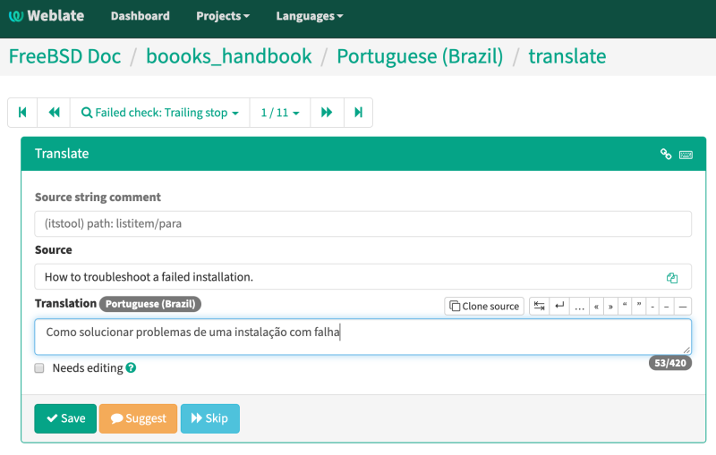
Task: Insert a tab character with the tab icon
Action: coord(540,307)
